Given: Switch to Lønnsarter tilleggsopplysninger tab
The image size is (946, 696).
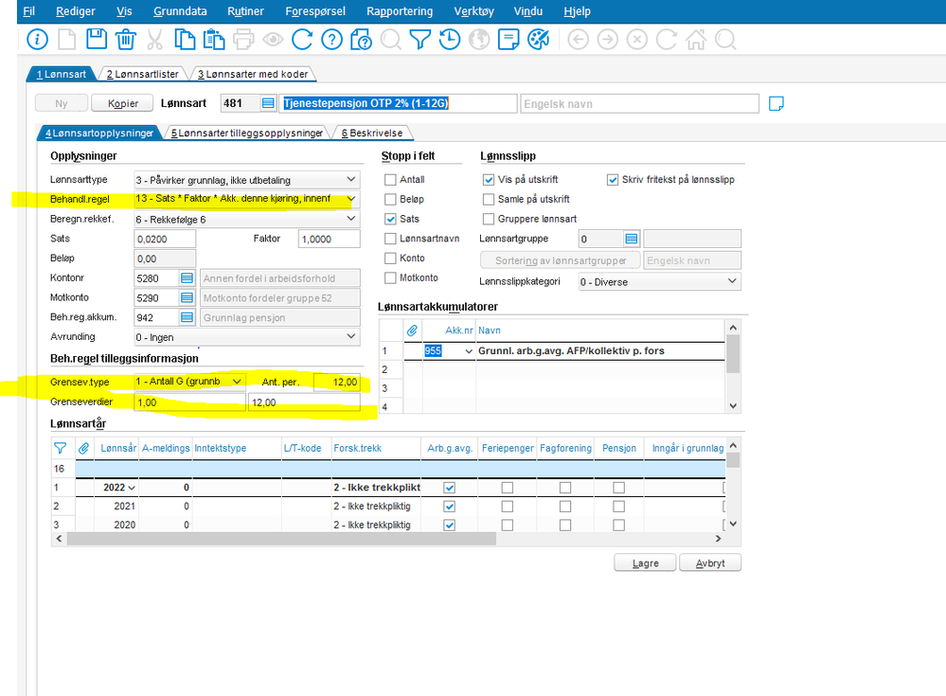Looking at the screenshot, I should pyautogui.click(x=247, y=133).
